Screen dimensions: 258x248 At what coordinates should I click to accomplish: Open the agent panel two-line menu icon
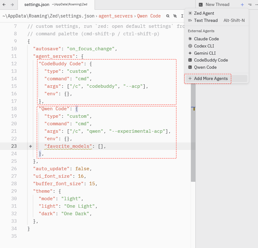[250, 5]
